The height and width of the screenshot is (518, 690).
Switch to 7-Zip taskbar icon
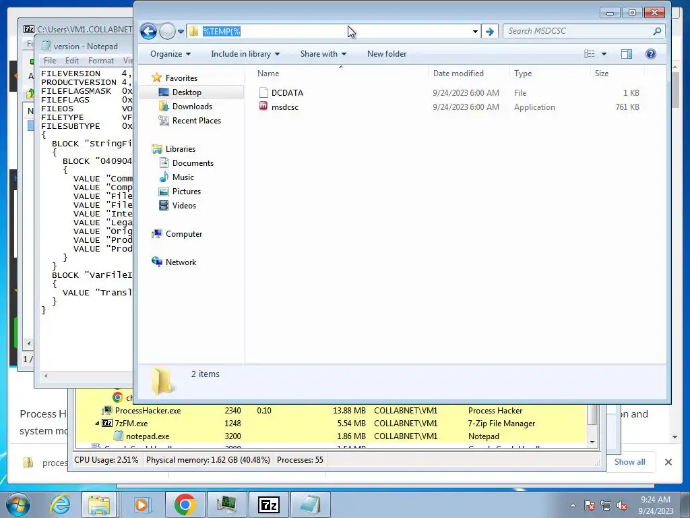[268, 505]
